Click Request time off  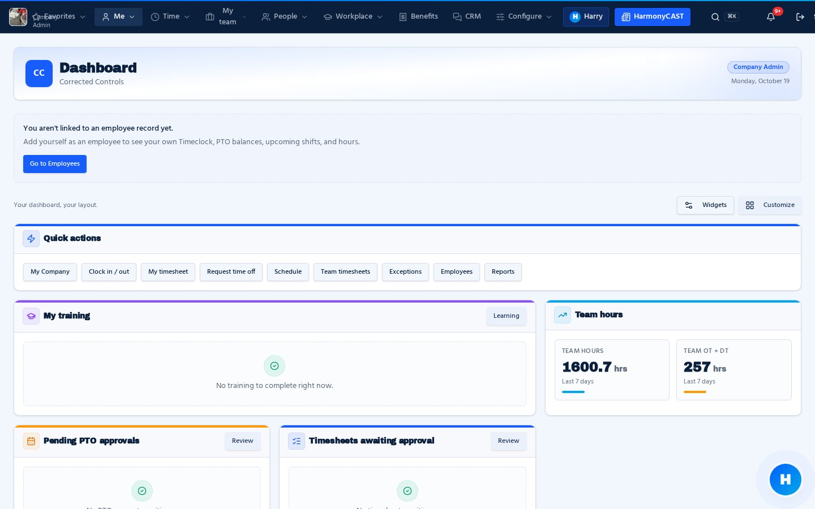tap(231, 272)
